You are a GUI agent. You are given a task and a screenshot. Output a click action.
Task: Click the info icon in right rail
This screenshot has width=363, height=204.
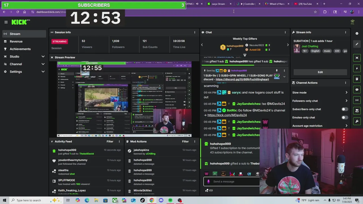(x=357, y=33)
